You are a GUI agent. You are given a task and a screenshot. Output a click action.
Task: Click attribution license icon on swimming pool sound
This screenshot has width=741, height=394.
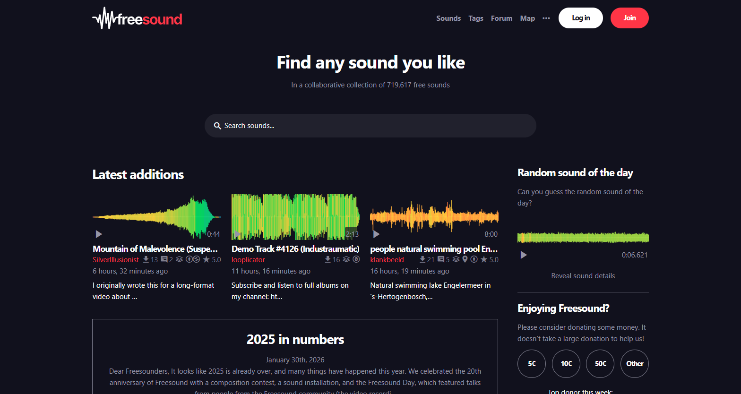[474, 259]
